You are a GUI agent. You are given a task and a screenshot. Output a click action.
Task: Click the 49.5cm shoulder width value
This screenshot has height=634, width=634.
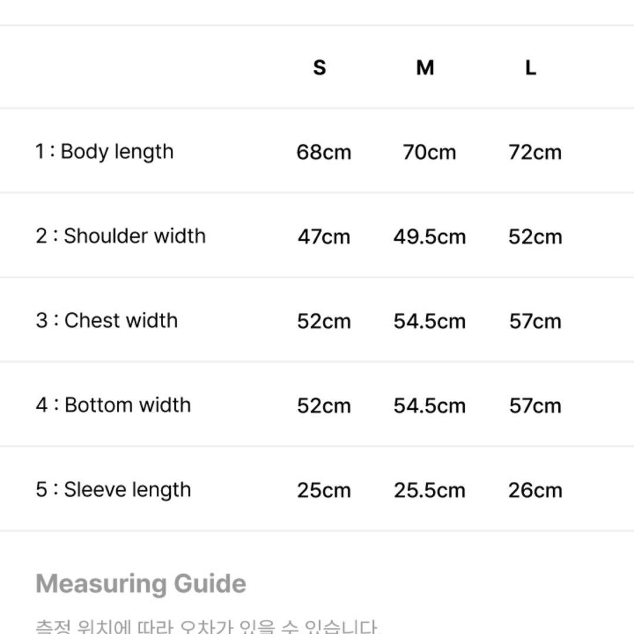click(x=429, y=237)
